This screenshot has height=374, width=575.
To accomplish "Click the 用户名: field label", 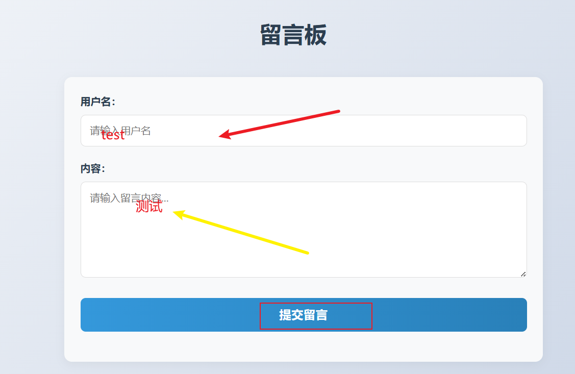I will click(98, 102).
